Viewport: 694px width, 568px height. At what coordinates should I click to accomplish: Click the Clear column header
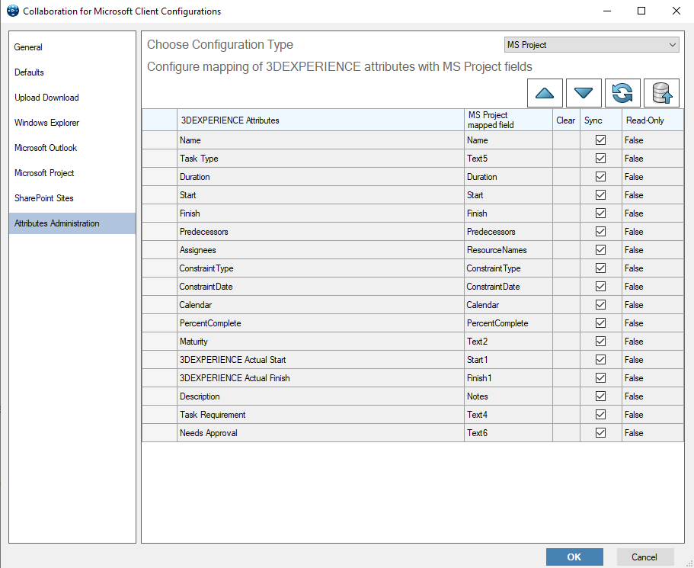pyautogui.click(x=566, y=120)
